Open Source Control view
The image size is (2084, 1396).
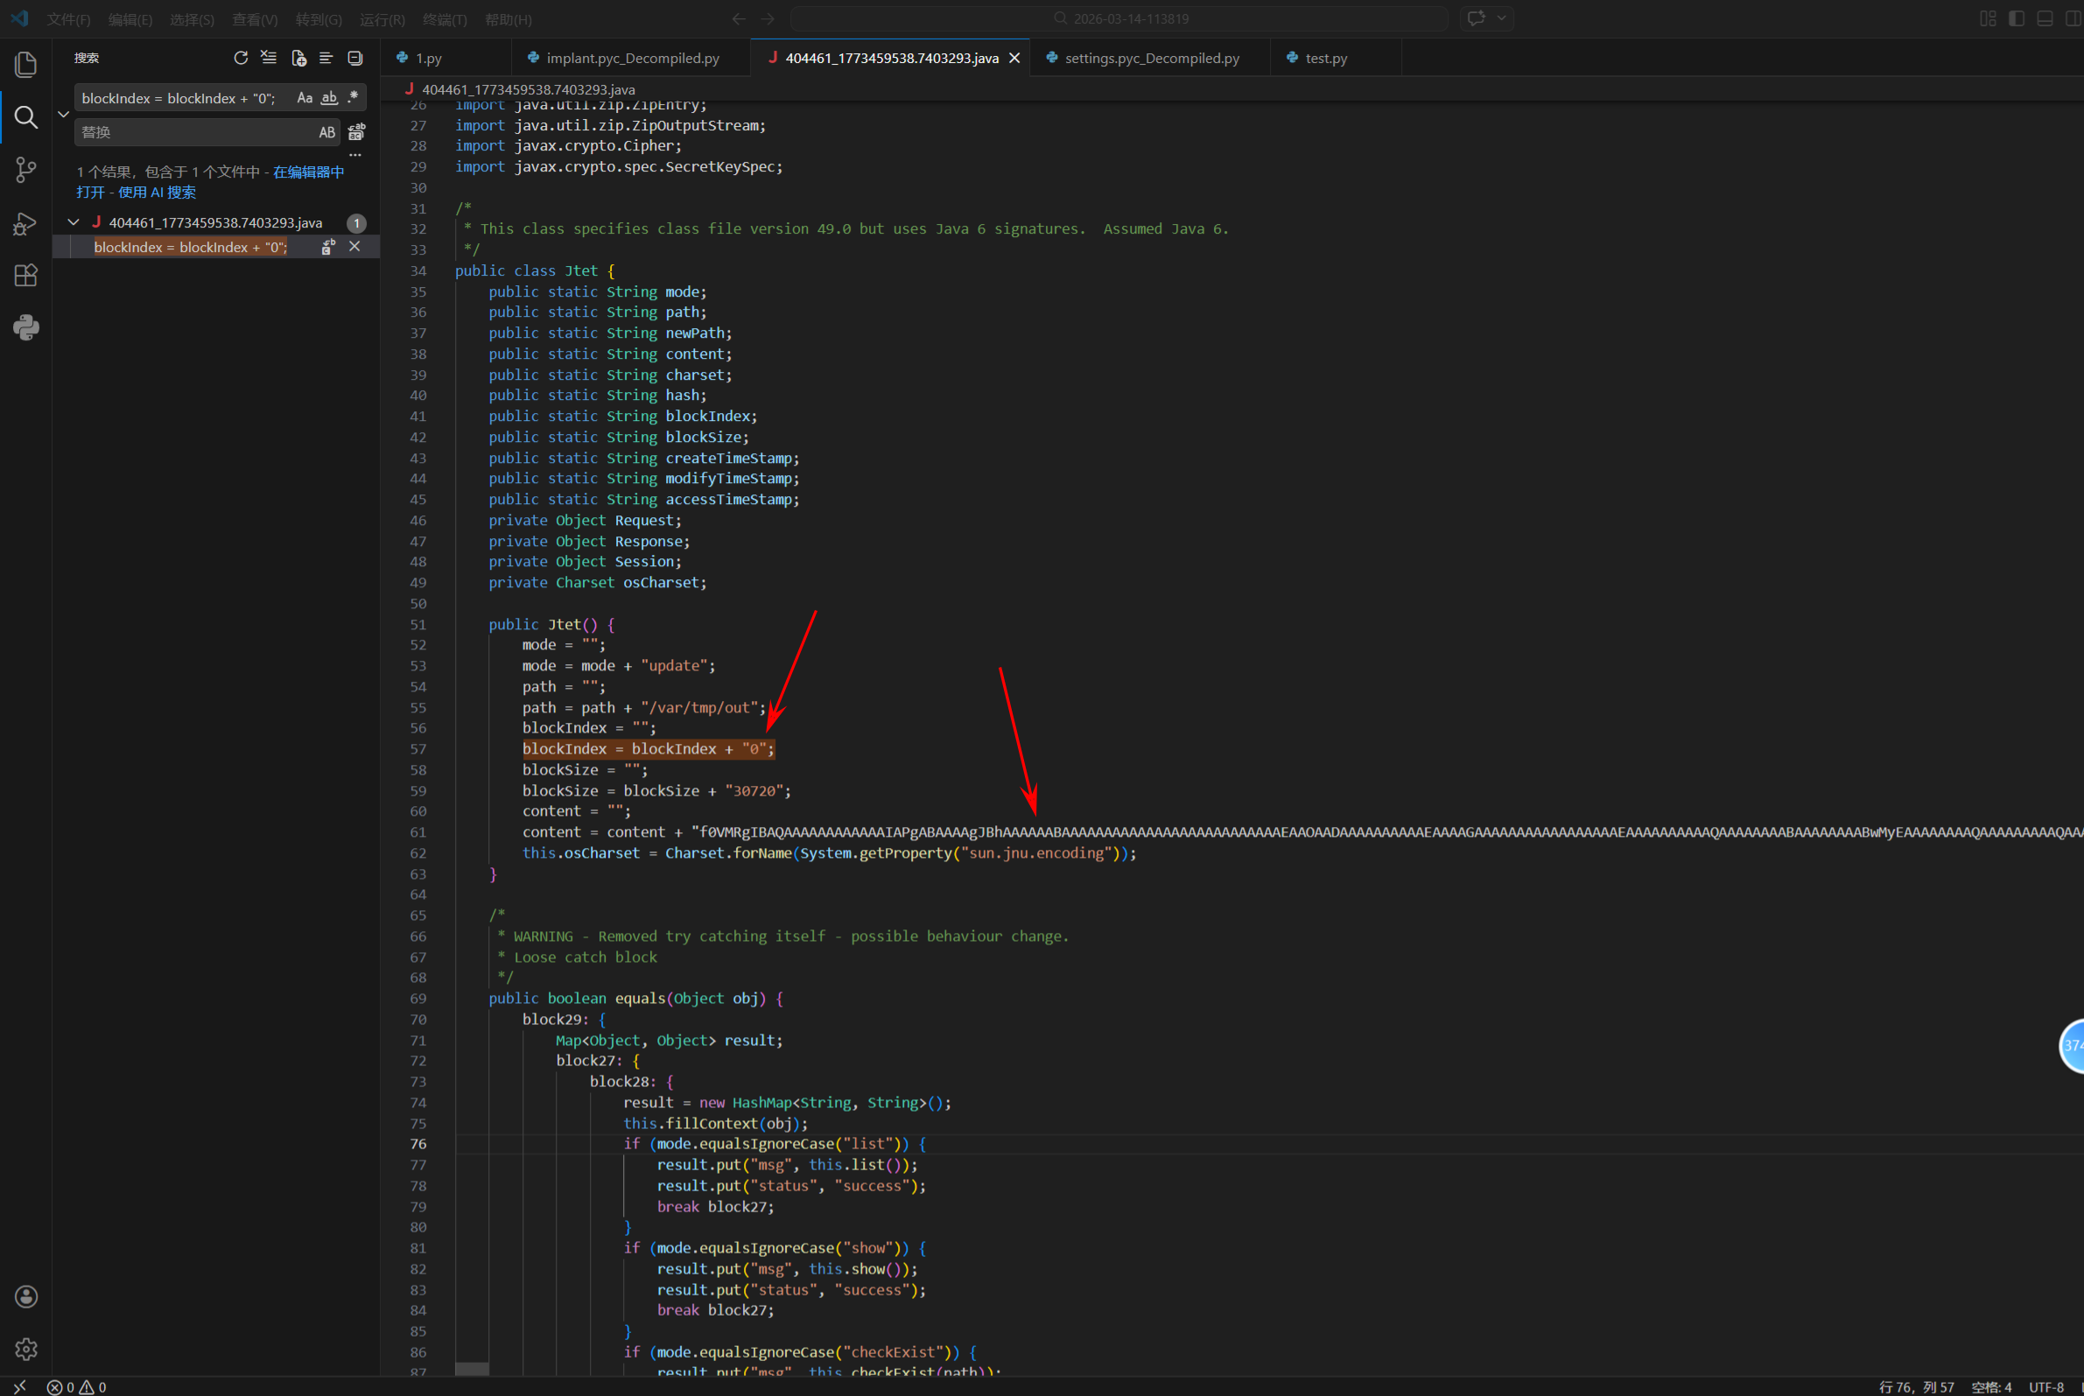tap(25, 170)
